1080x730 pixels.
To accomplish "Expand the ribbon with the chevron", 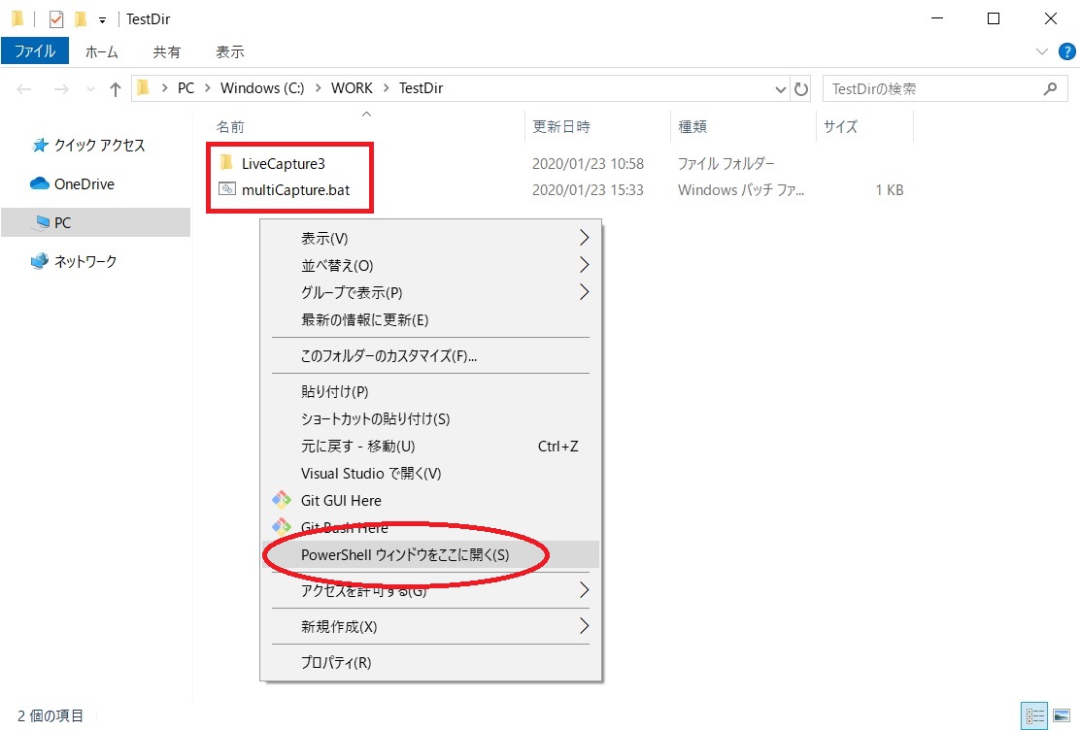I will point(1041,51).
